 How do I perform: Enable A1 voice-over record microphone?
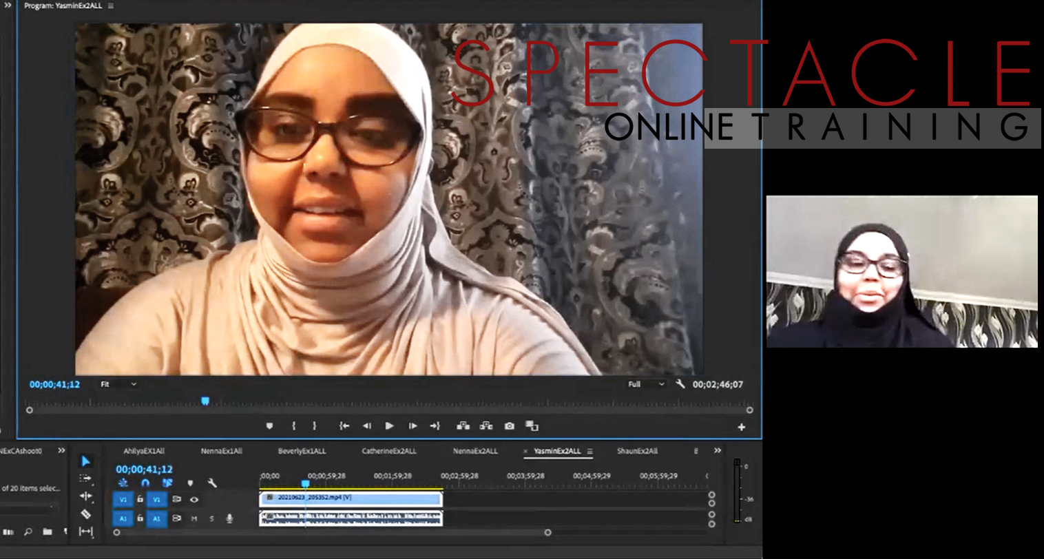pyautogui.click(x=229, y=518)
